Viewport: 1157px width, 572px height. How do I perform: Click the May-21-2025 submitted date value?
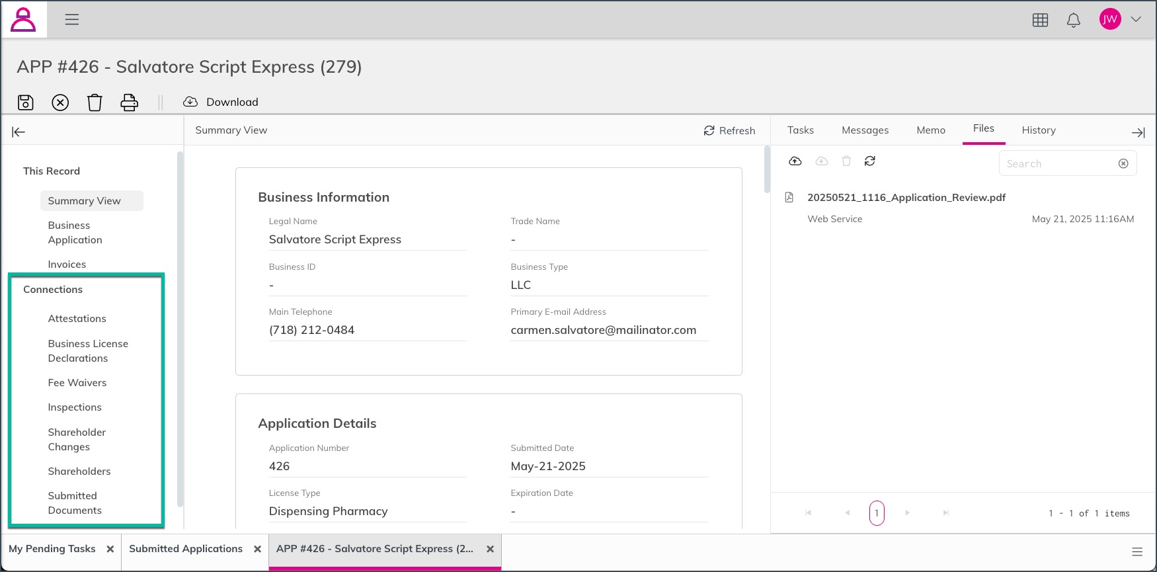coord(548,466)
